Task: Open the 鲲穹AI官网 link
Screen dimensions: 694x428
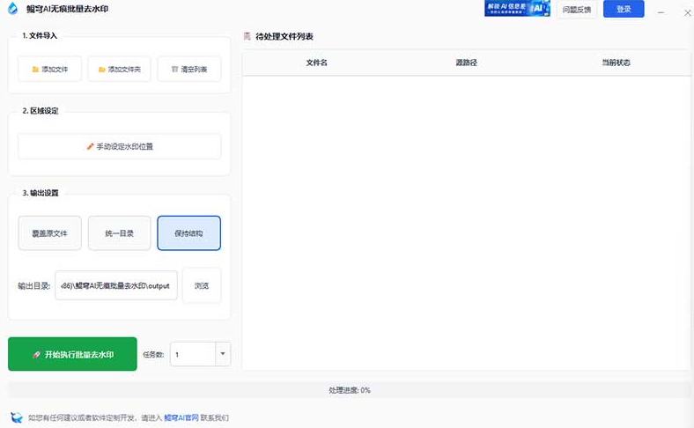Action: click(x=181, y=417)
